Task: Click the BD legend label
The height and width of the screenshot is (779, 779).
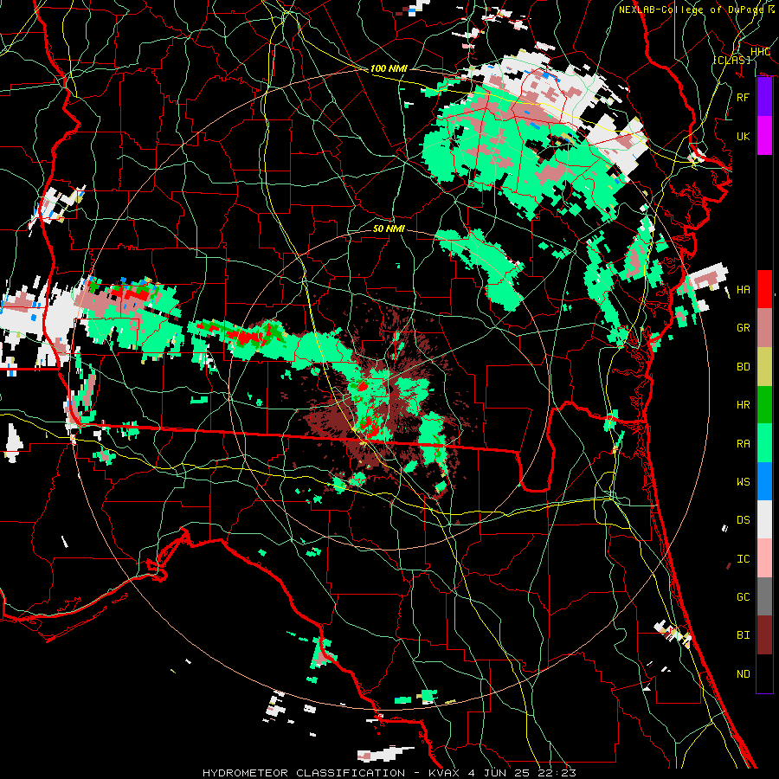Action: tap(743, 367)
